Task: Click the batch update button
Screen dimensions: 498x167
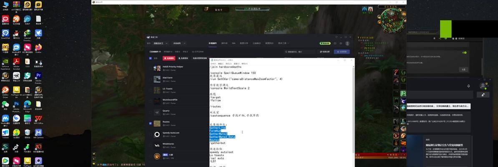Action: tap(183, 58)
